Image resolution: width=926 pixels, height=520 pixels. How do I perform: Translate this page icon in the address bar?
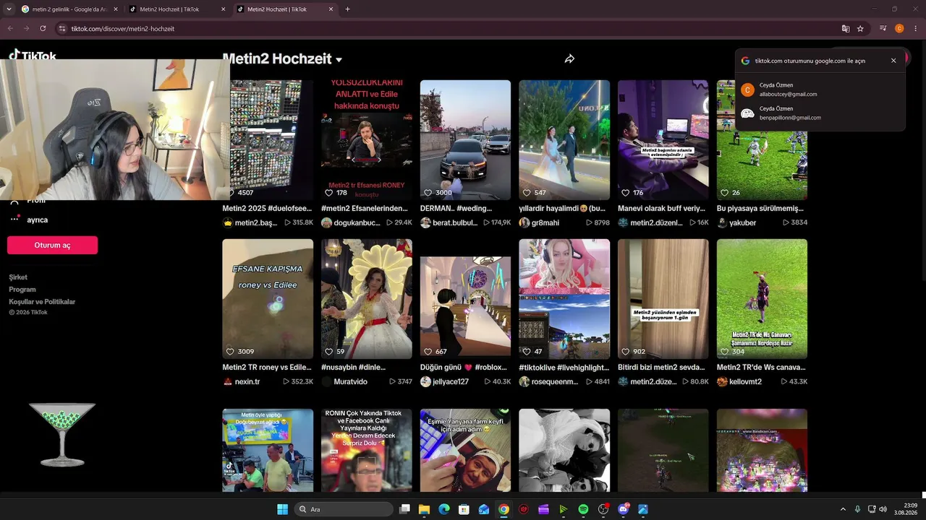tap(845, 29)
